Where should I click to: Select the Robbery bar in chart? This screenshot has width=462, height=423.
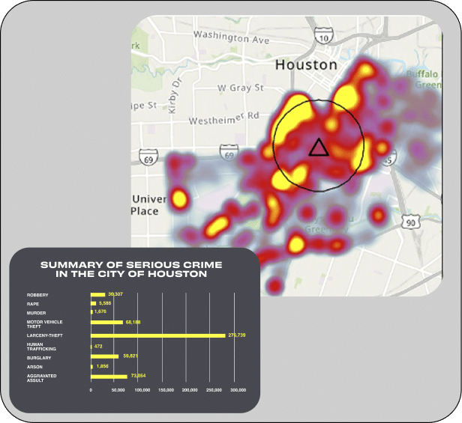tap(97, 295)
